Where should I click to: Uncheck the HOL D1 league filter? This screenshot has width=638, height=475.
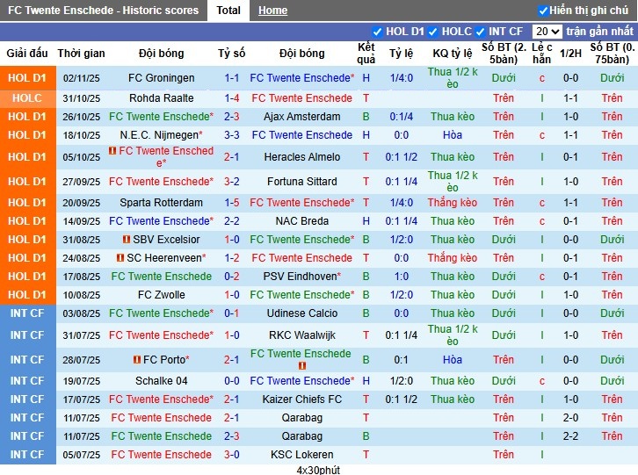pos(377,32)
